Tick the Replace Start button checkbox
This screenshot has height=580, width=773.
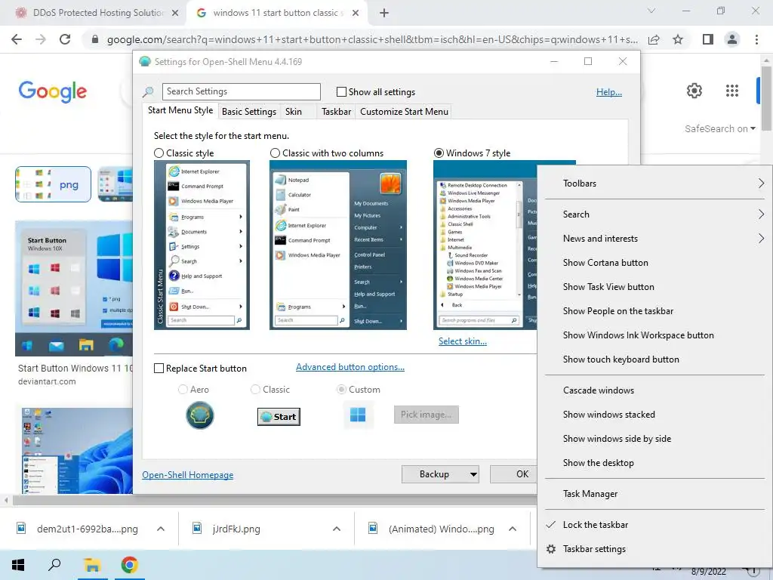(159, 369)
